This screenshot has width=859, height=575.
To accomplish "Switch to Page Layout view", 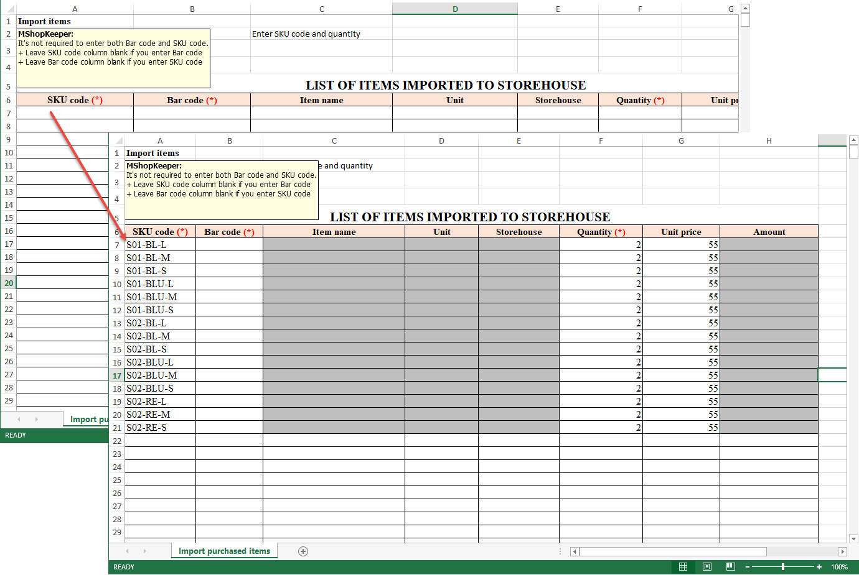I will coord(707,567).
